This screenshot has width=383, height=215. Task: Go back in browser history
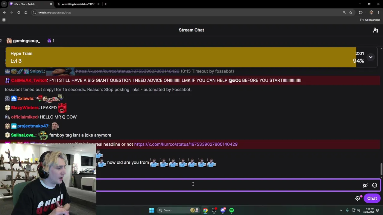coord(4,13)
